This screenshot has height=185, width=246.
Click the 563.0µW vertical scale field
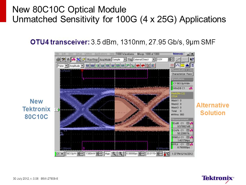click(71, 154)
